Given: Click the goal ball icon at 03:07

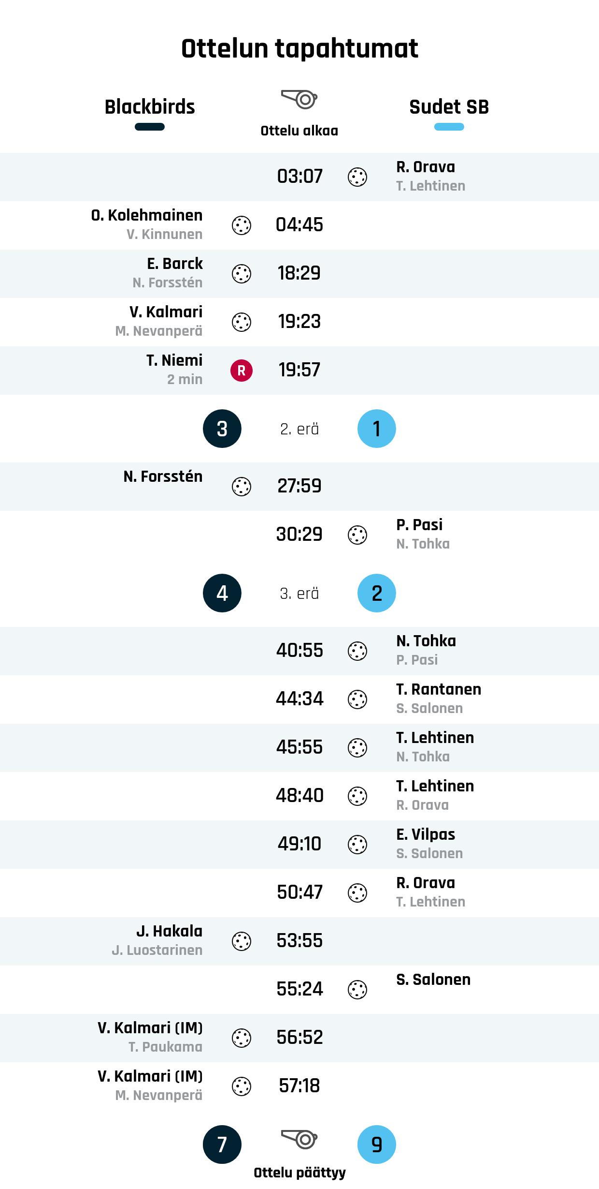Looking at the screenshot, I should pos(357,177).
